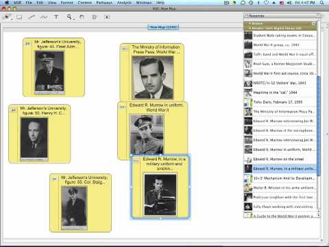The width and height of the screenshot is (329, 247).
Task: Select the arrow selection tool
Action: (7, 17)
